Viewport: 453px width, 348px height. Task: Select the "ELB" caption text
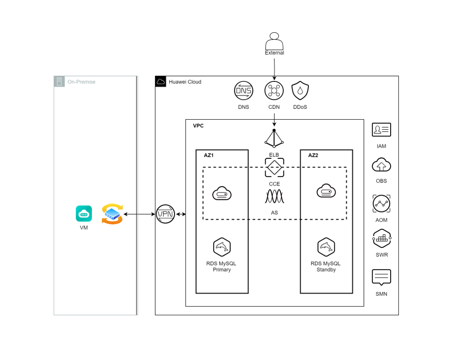[274, 155]
